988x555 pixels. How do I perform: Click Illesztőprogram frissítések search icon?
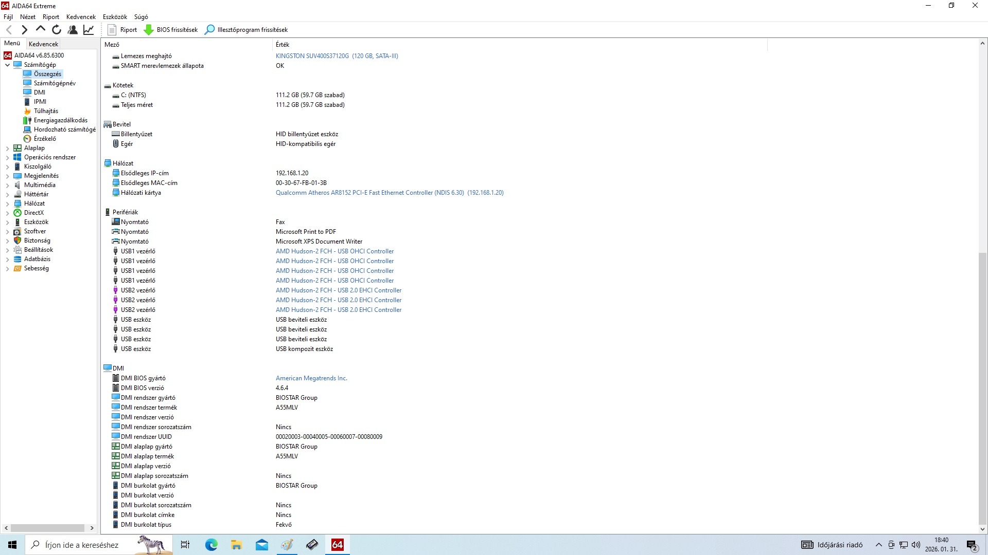click(209, 30)
